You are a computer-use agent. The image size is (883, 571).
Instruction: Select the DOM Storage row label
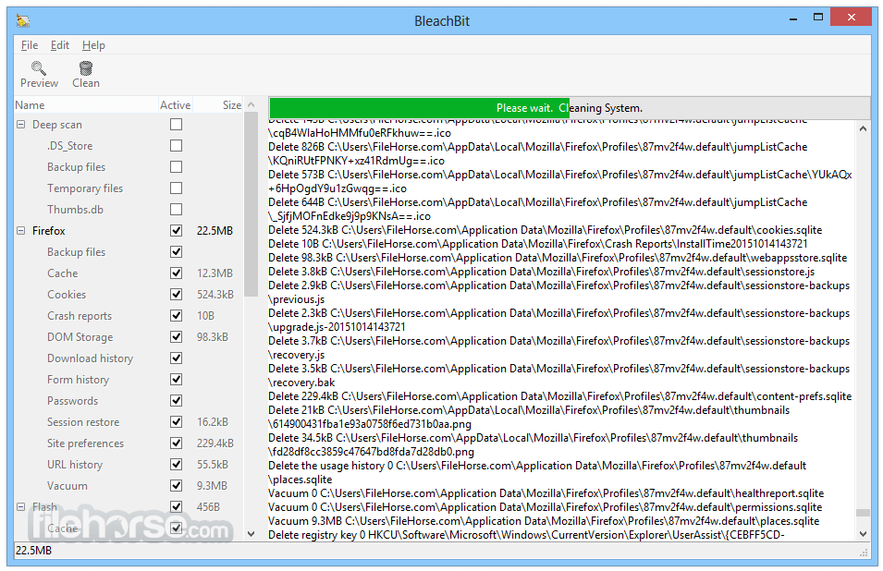[x=80, y=337]
